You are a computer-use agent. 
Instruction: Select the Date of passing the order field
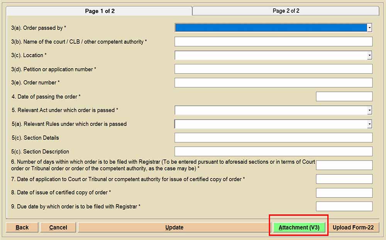click(344, 96)
